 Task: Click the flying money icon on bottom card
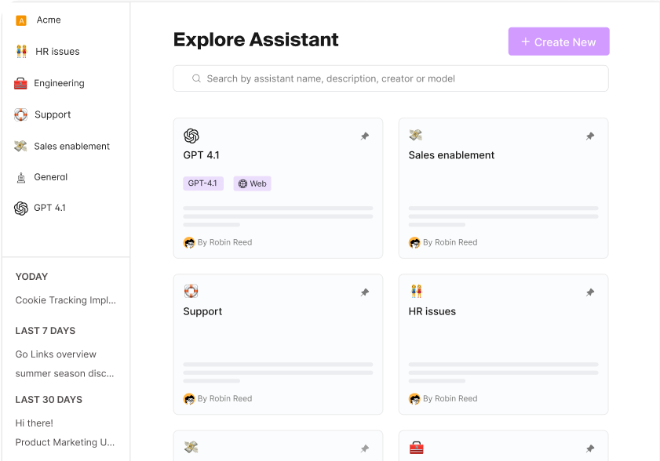[191, 447]
